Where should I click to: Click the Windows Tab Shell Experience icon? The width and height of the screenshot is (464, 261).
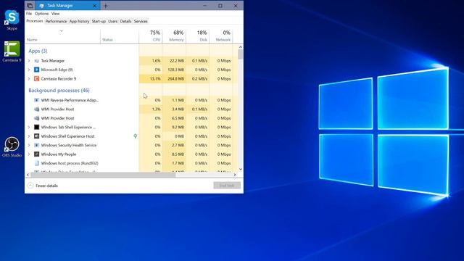37,127
